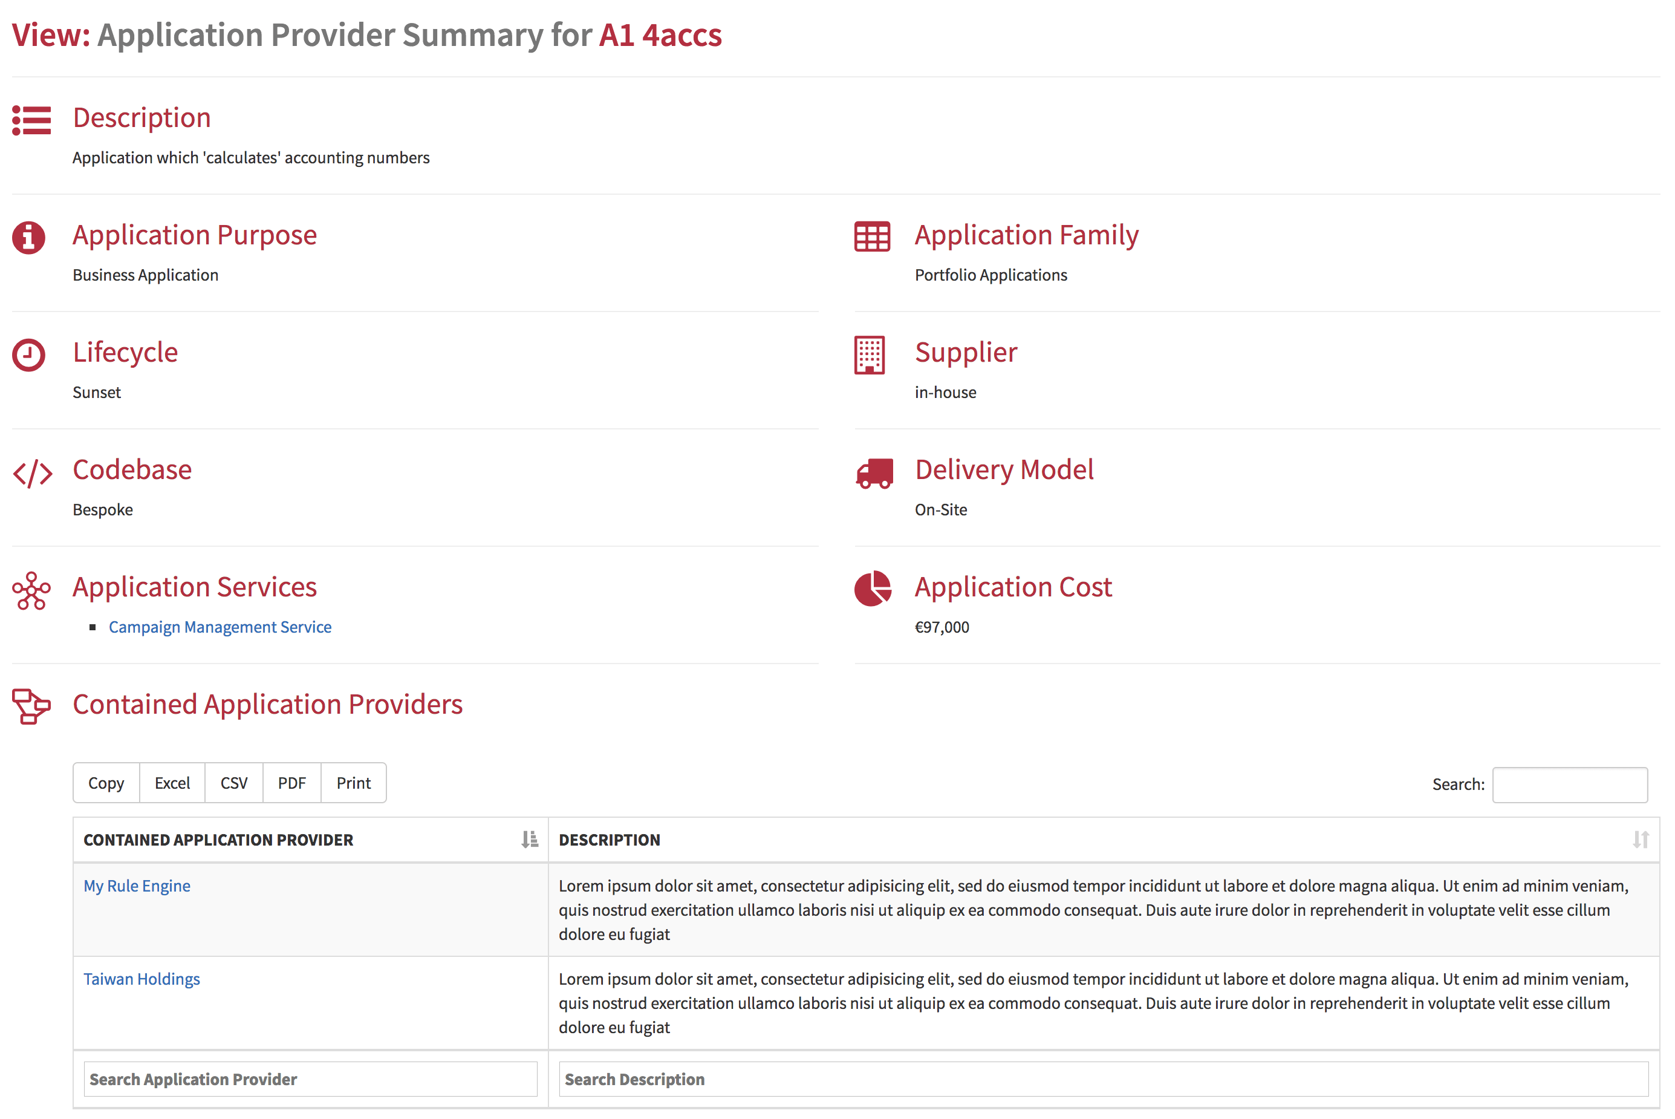Image resolution: width=1675 pixels, height=1119 pixels.
Task: Sort the Description column header
Action: tap(1640, 838)
